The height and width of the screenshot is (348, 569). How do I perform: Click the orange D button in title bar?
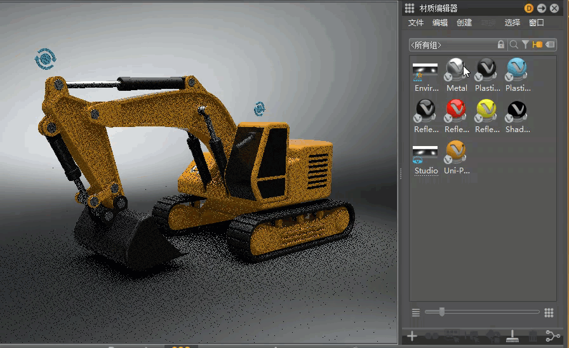coord(529,8)
